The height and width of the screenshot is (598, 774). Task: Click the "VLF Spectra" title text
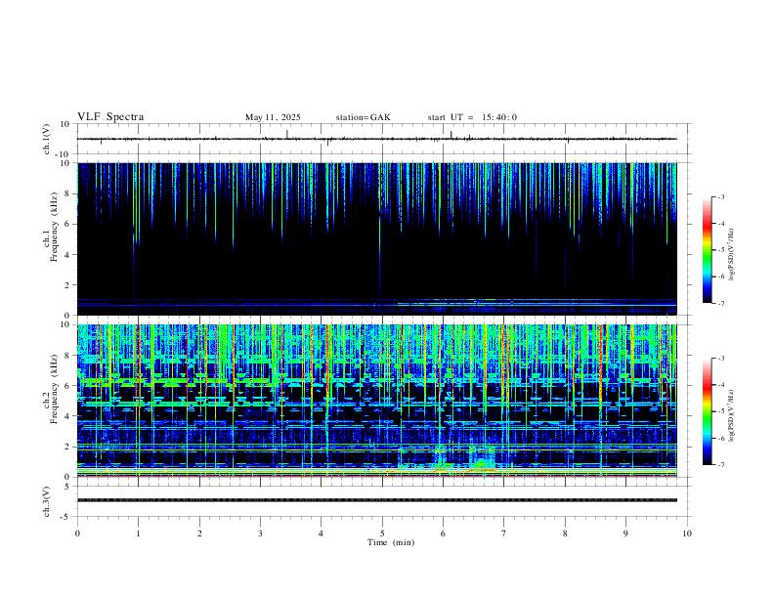tap(110, 117)
